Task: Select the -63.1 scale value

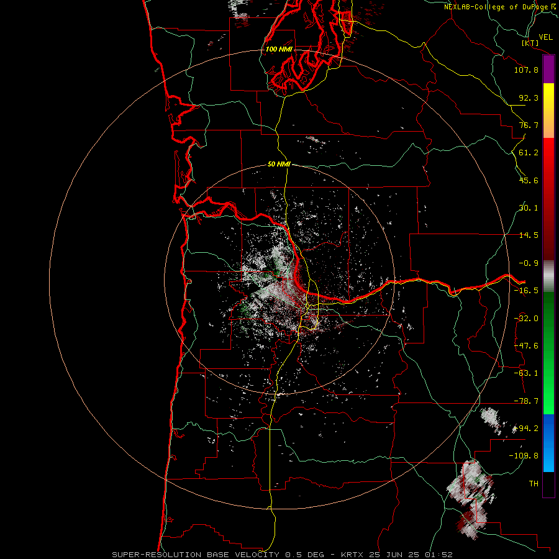Action: (526, 373)
